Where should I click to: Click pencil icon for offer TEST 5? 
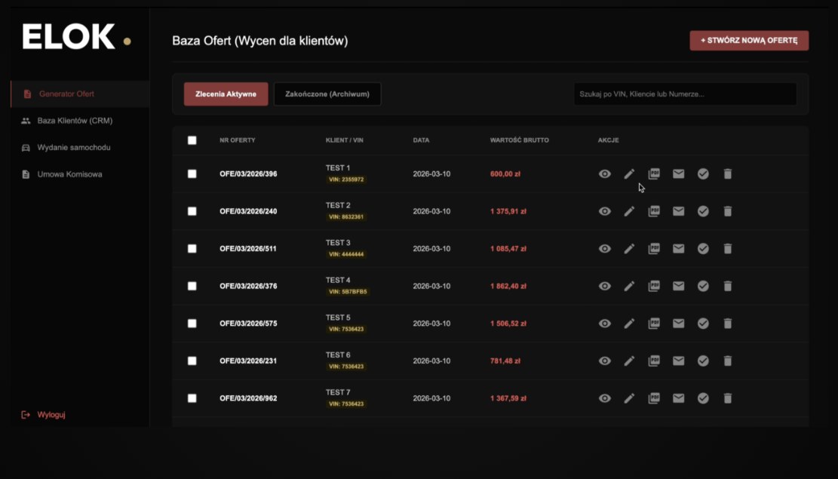click(x=629, y=324)
